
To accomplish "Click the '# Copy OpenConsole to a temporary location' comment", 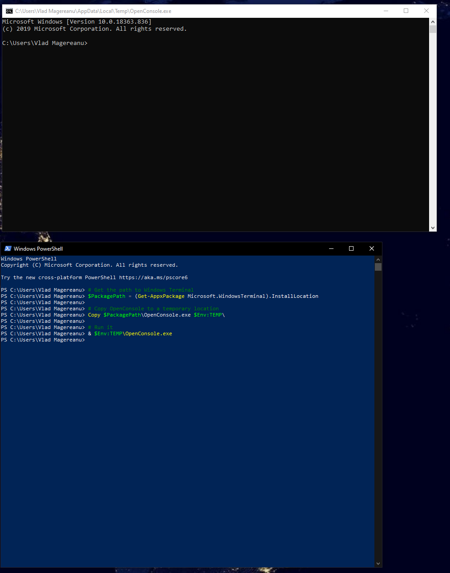I will click(x=153, y=309).
